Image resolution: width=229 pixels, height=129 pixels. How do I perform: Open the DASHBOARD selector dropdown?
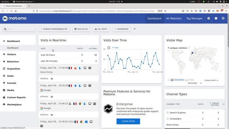click(121, 29)
